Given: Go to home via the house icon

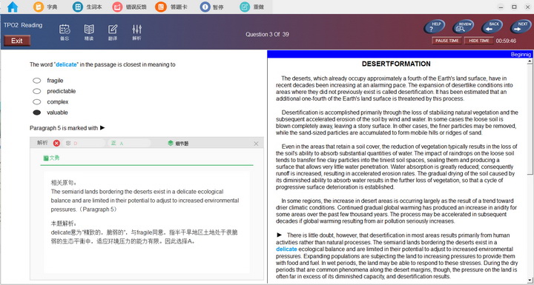Looking at the screenshot, I should [x=13, y=7].
